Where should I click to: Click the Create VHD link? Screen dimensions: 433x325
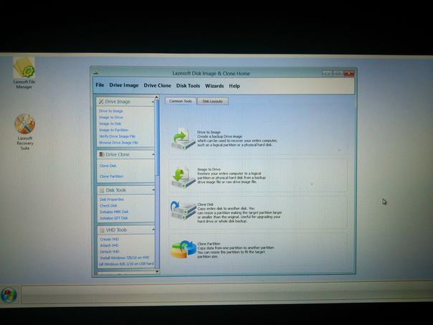click(x=110, y=240)
